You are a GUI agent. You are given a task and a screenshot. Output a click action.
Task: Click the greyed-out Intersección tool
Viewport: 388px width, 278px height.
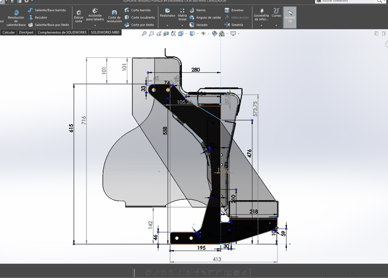coord(236,18)
